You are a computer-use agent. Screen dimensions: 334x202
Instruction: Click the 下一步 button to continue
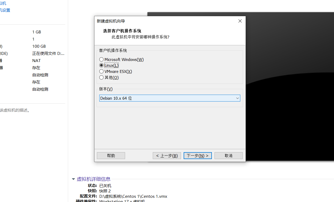coord(197,156)
